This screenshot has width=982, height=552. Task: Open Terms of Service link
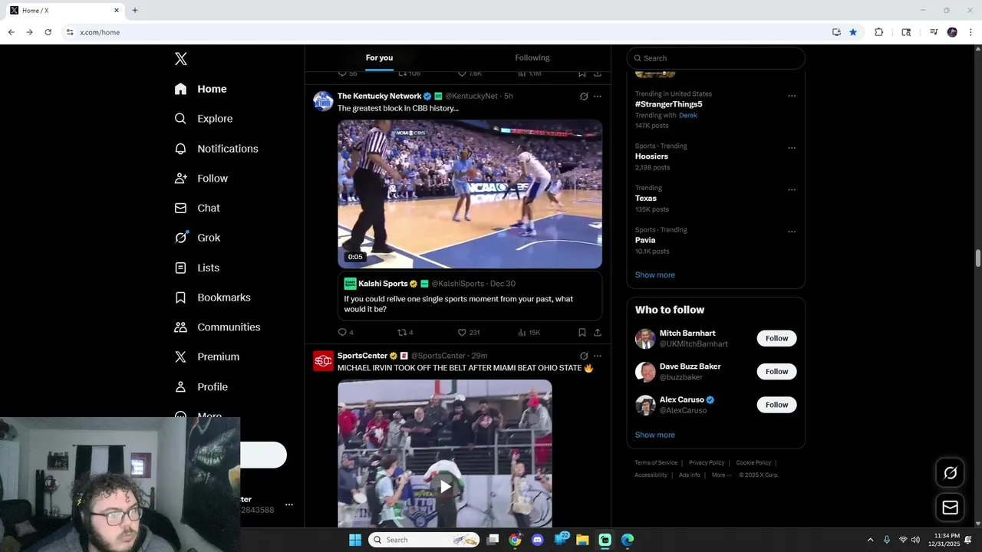(x=656, y=463)
